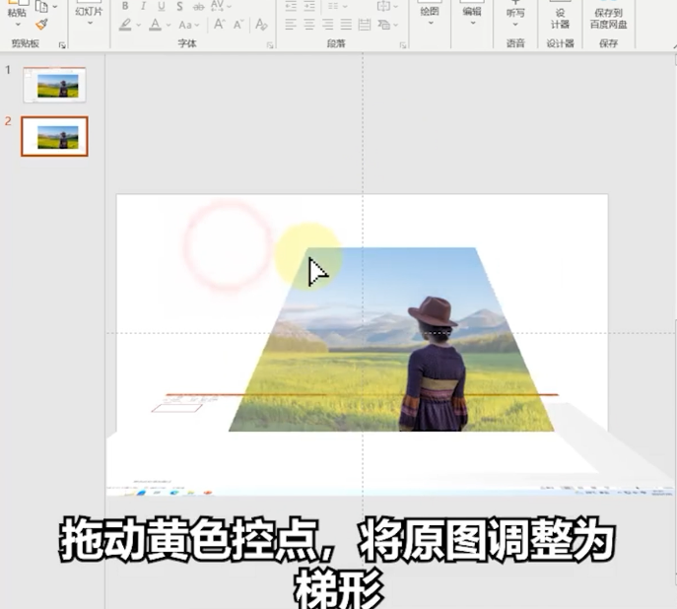Open highlight color dropdown arrow
The width and height of the screenshot is (677, 609).
tap(138, 25)
